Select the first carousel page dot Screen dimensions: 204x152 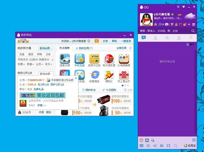pyautogui.click(x=122, y=85)
